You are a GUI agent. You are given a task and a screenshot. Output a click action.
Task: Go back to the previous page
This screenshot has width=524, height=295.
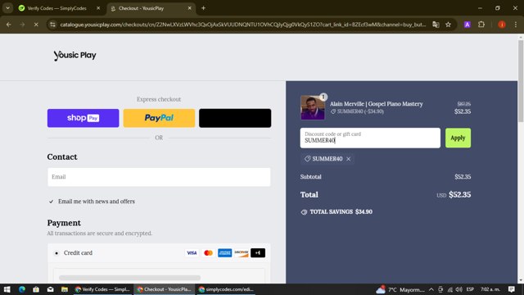point(9,25)
